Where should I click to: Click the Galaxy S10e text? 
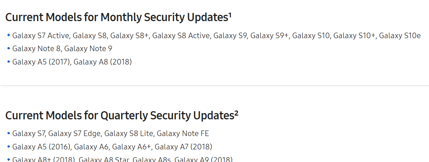[400, 36]
